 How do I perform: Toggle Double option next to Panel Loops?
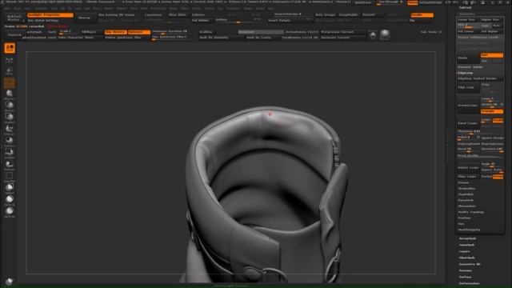pos(498,120)
